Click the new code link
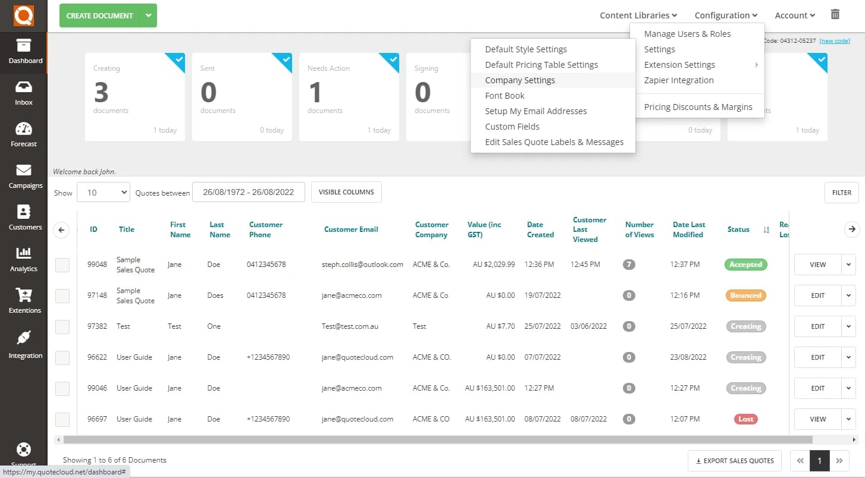865x478 pixels. pyautogui.click(x=835, y=40)
